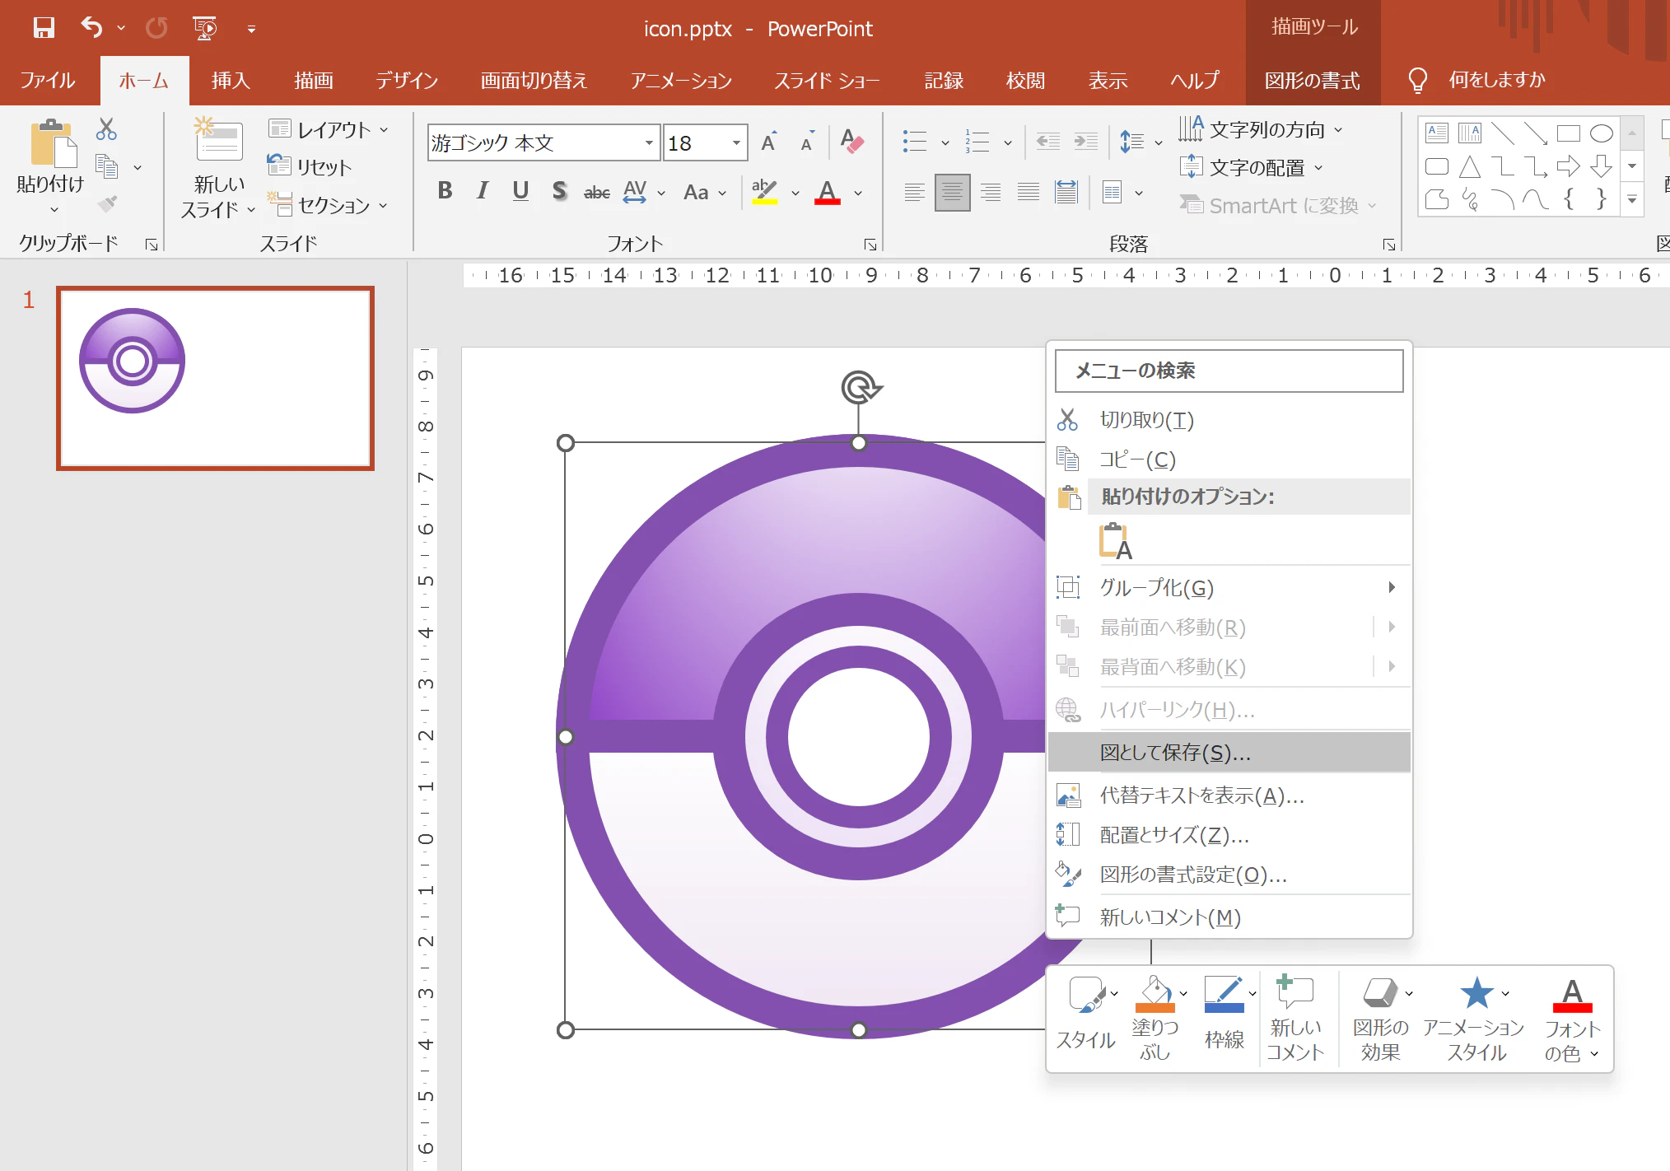Start slideshow from beginning icon
This screenshot has height=1171, width=1670.
pyautogui.click(x=205, y=28)
